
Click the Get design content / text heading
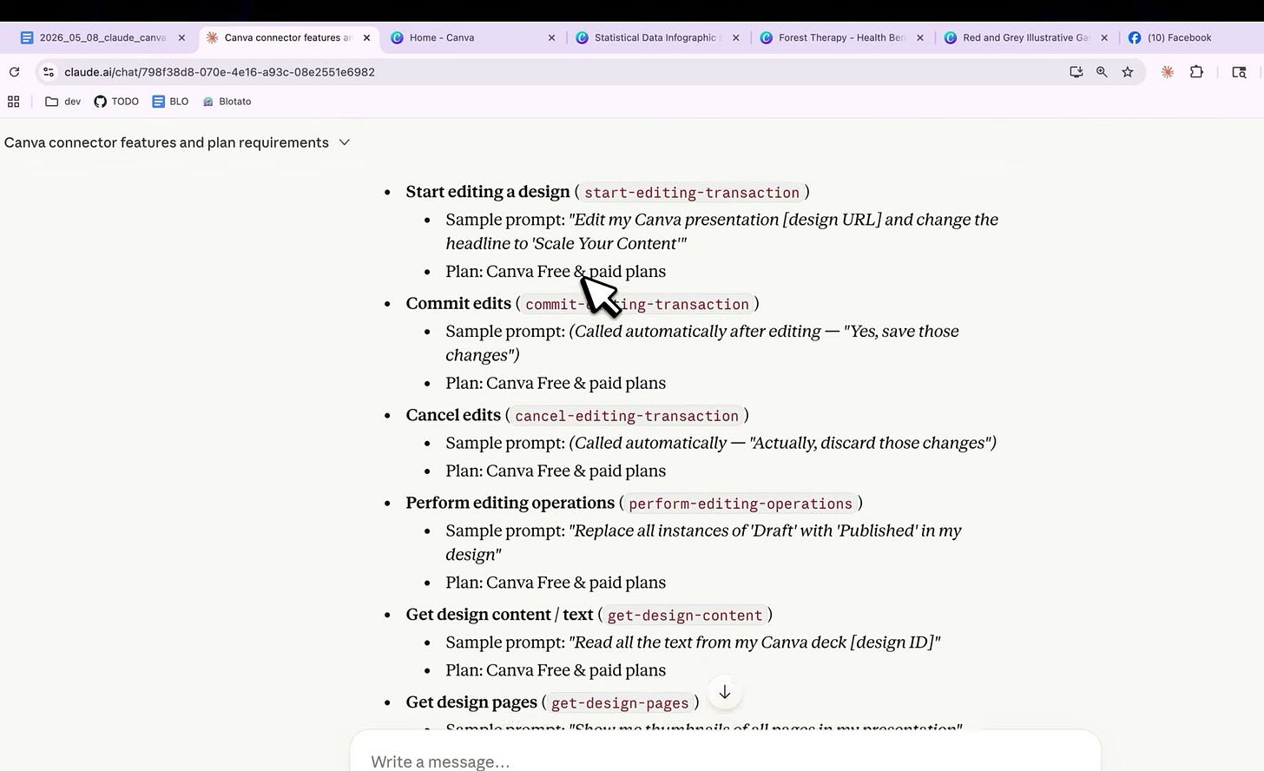point(499,615)
